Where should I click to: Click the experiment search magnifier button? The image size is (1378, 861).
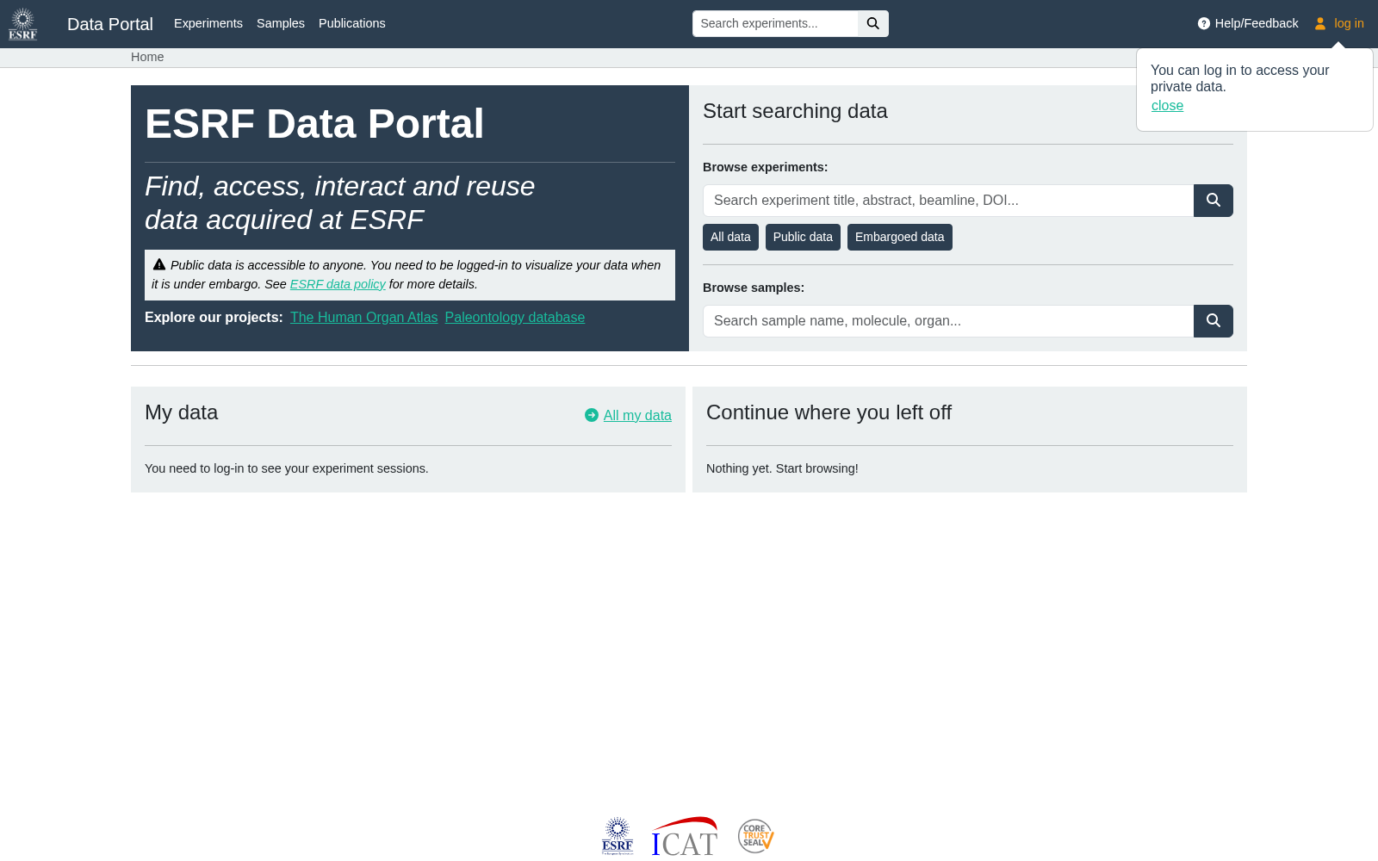tap(1214, 201)
